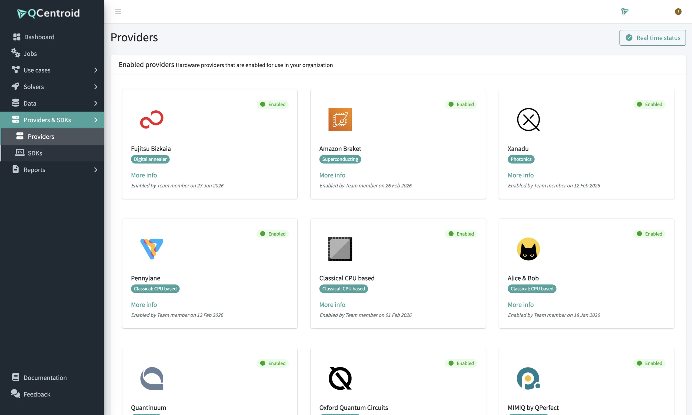Open More info for Pennylane
692x415 pixels.
click(x=144, y=305)
